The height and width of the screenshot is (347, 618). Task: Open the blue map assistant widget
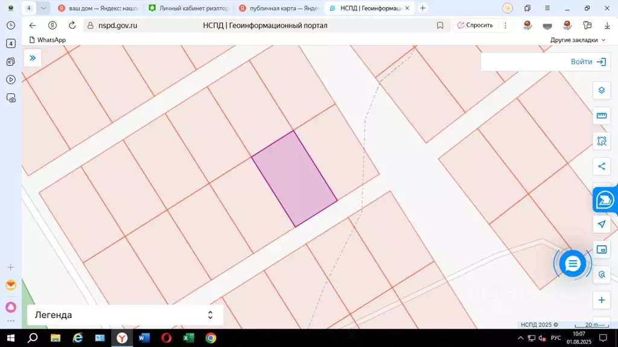tap(605, 200)
